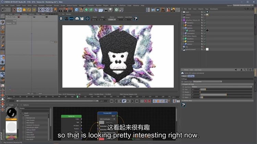Viewport: 257px width, 144px height.
Task: Toggle layer checkbox for Dynamics row
Action: coord(202,23)
